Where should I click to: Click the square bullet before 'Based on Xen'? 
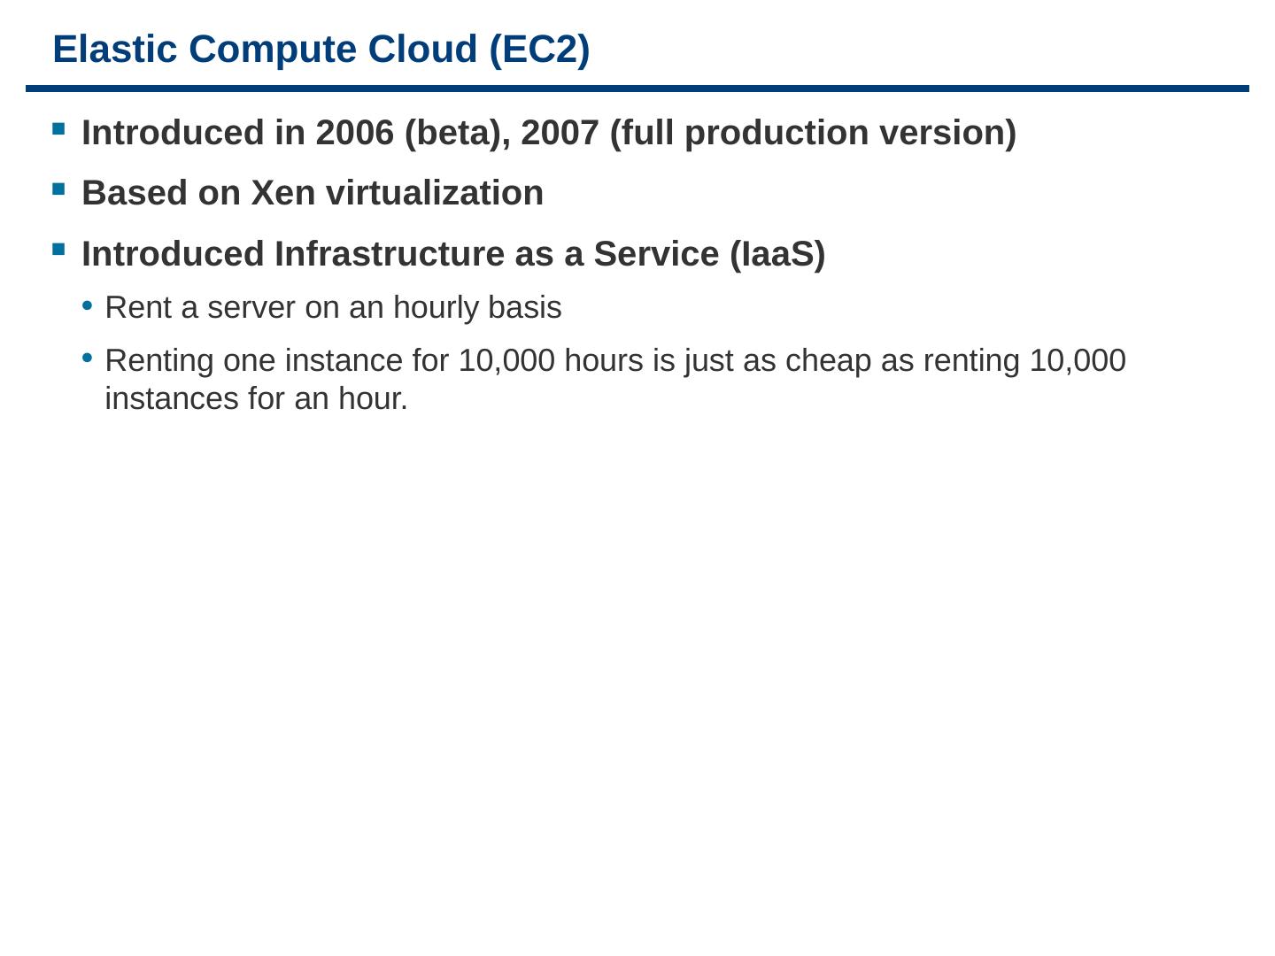point(59,189)
